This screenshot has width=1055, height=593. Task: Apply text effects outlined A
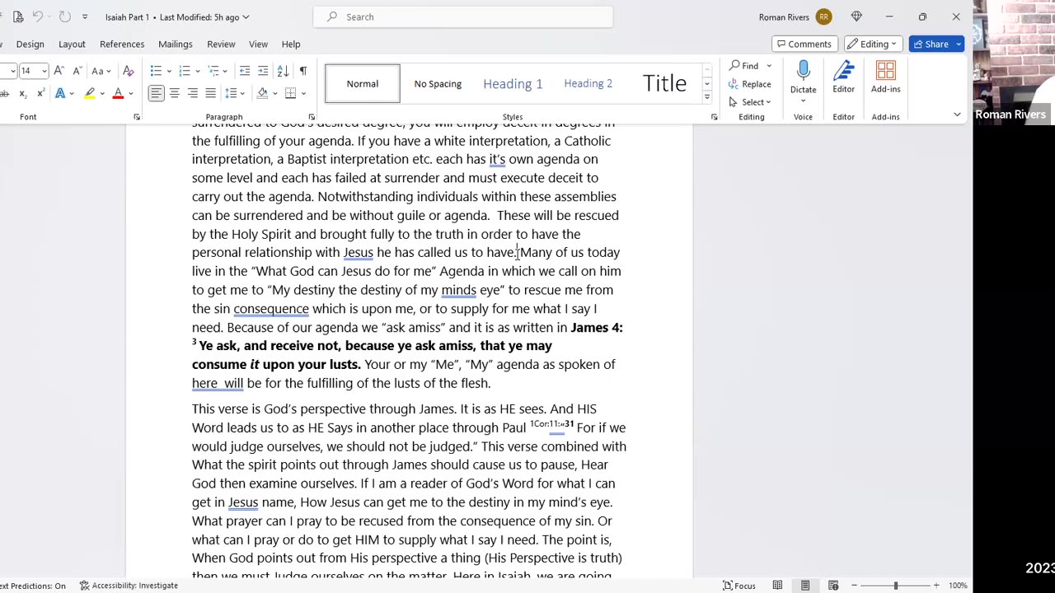point(60,94)
